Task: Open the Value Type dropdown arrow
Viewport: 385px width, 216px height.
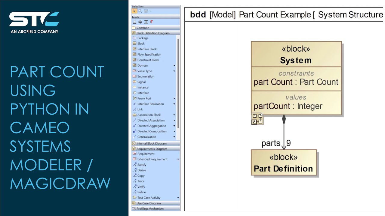Action: pyautogui.click(x=174, y=71)
